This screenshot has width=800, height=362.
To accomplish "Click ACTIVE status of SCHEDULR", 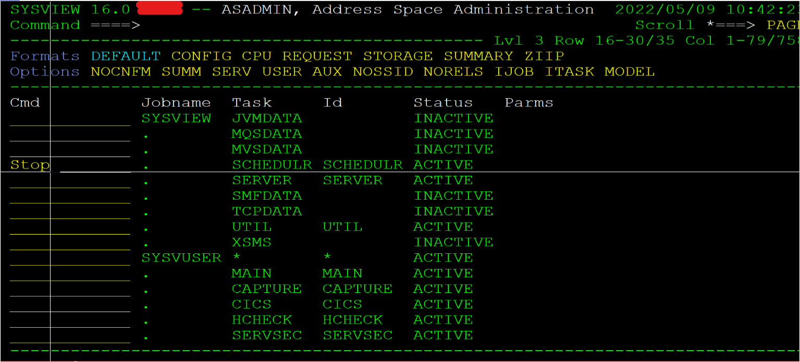I will [443, 165].
